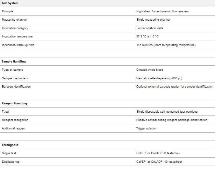The image size is (215, 171).
Task: Click the High-shear force dynamic flow system value
Action: 162,11
